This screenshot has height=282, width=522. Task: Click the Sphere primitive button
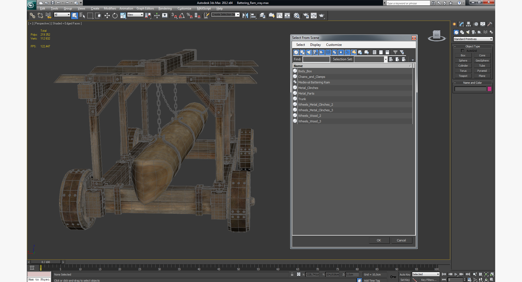[x=463, y=61]
